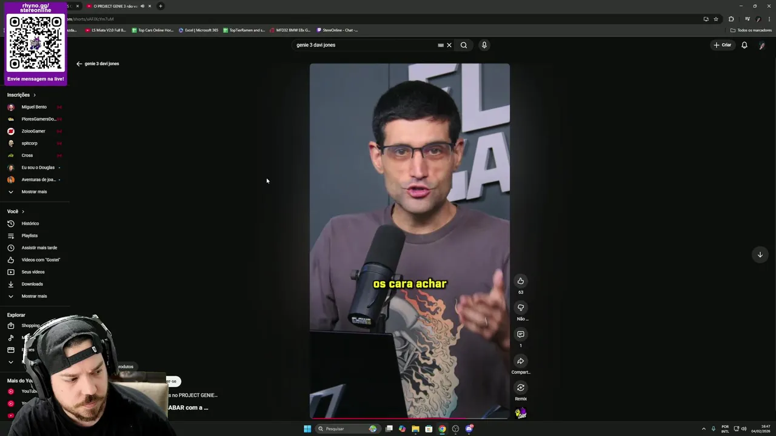Open the Top Cars Online Hor... bookmark
776x436 pixels.
tap(152, 30)
